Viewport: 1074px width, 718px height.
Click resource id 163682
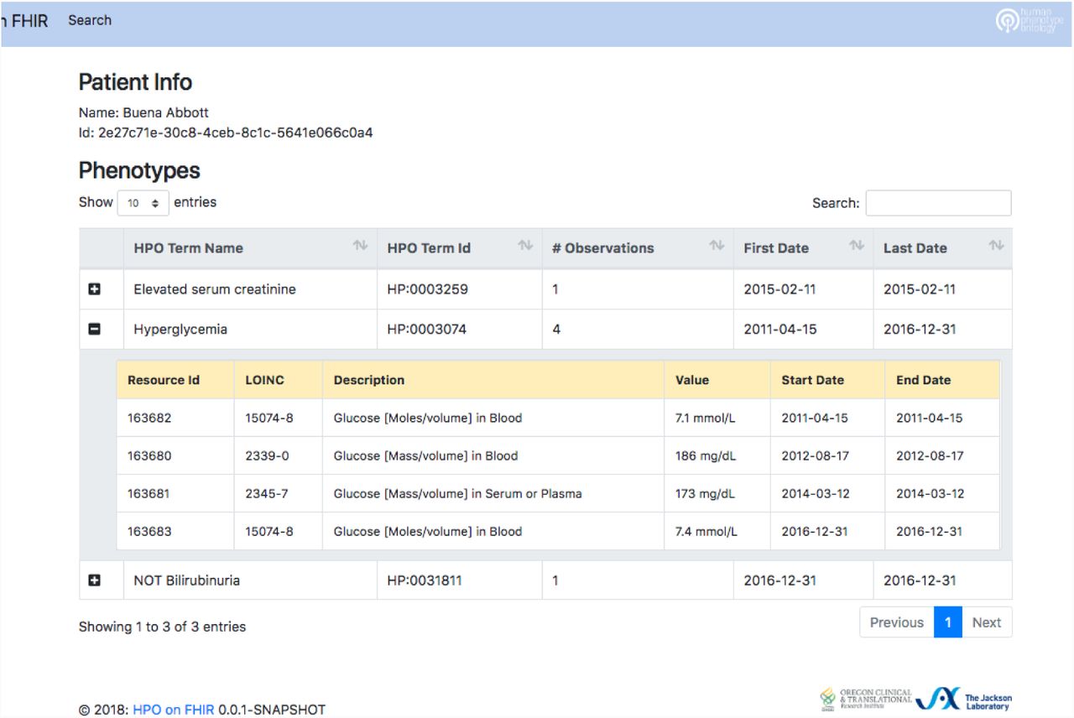149,418
